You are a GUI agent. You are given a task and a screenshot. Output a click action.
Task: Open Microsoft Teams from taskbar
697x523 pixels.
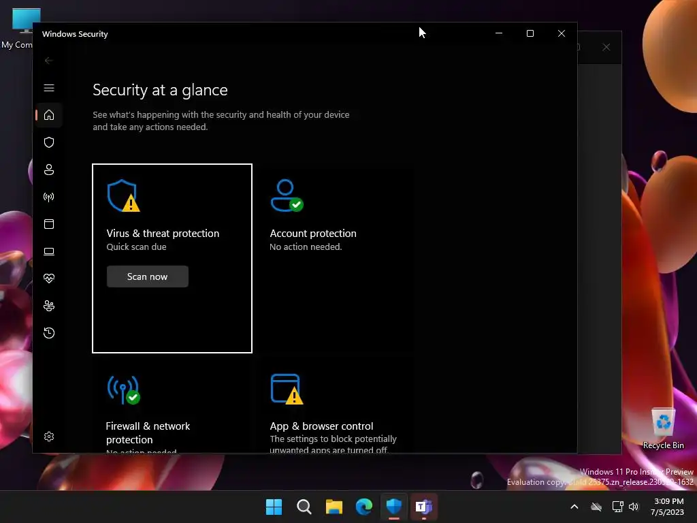click(x=423, y=507)
